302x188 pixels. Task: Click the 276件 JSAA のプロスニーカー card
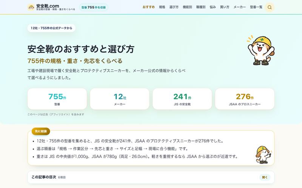pos(245,99)
